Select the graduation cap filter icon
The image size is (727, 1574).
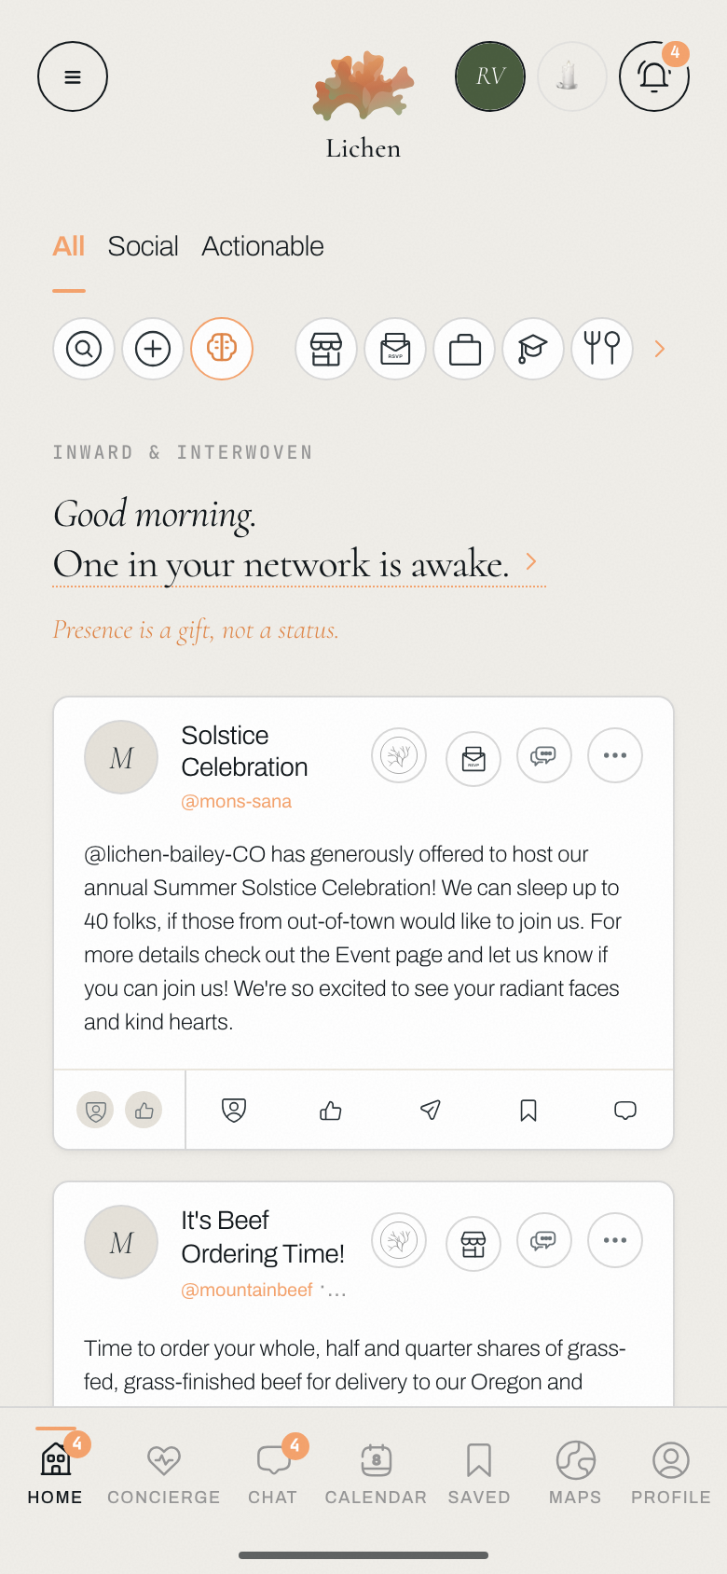[533, 349]
